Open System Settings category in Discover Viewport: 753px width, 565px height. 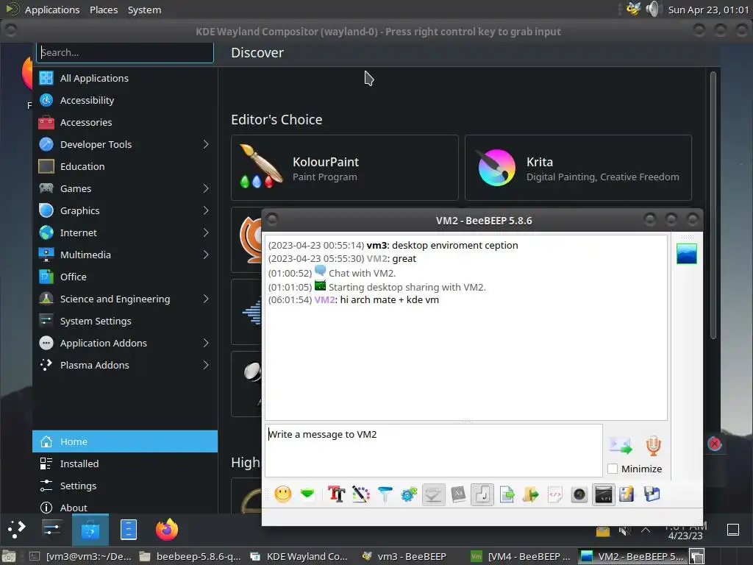pos(125,321)
